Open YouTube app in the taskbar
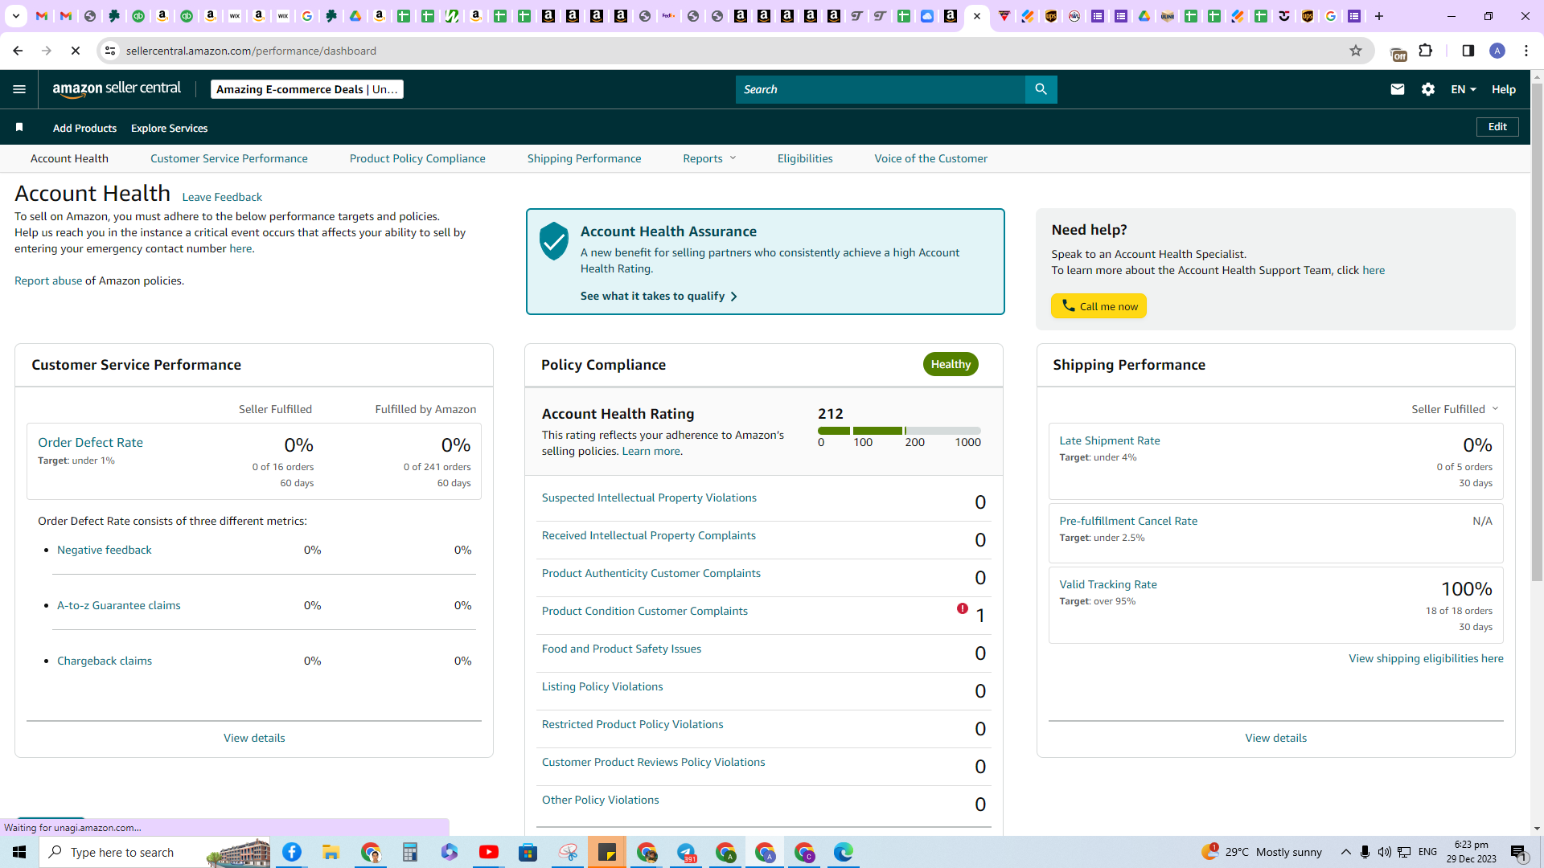 point(489,852)
